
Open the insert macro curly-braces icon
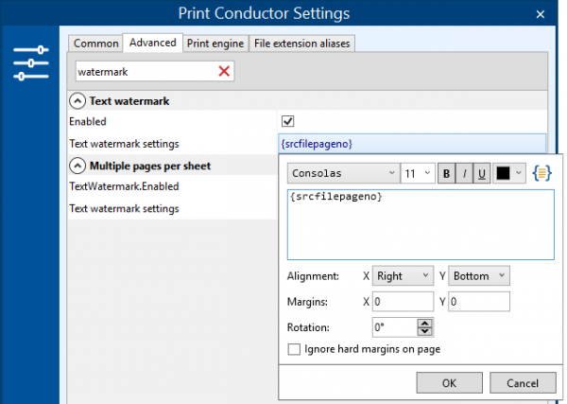tap(541, 173)
